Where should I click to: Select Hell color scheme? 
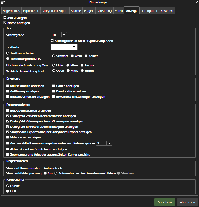click(x=8, y=191)
